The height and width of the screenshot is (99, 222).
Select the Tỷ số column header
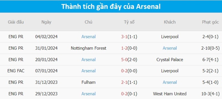point(129,22)
